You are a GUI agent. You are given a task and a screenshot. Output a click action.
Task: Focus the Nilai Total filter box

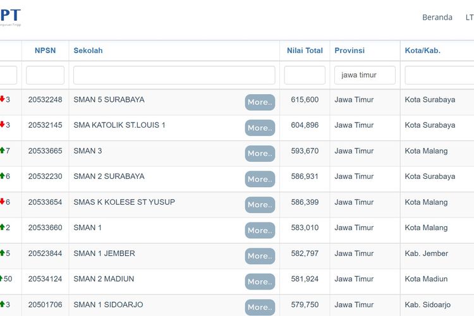[304, 75]
